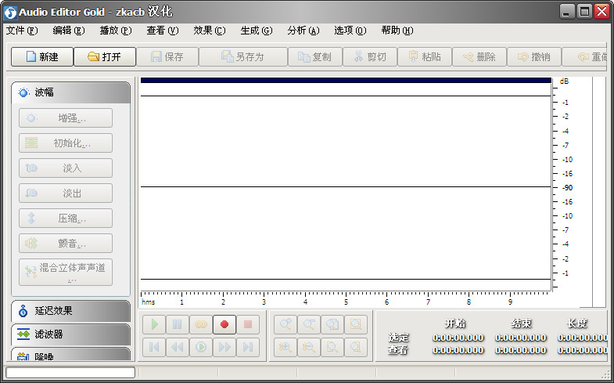Click the vertical Zoom In icon
614x383 pixels.
[x=285, y=347]
